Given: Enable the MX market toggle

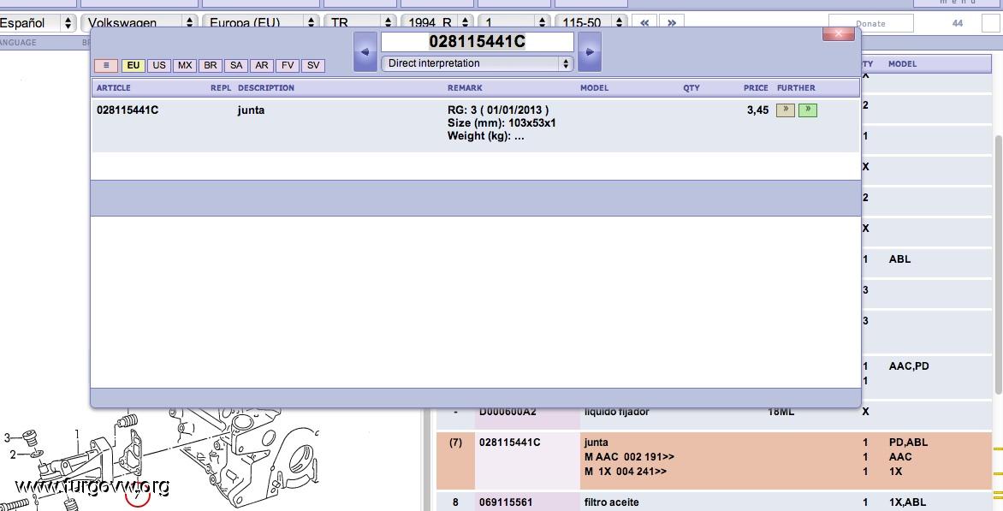Looking at the screenshot, I should (x=185, y=66).
